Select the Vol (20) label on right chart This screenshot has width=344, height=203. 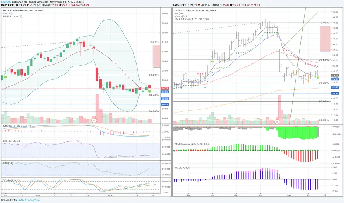[x=179, y=13]
